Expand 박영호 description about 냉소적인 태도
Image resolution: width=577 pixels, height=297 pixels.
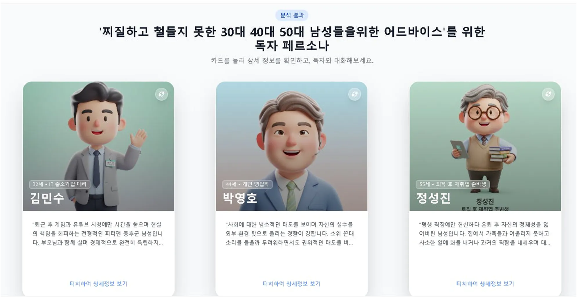(x=290, y=234)
